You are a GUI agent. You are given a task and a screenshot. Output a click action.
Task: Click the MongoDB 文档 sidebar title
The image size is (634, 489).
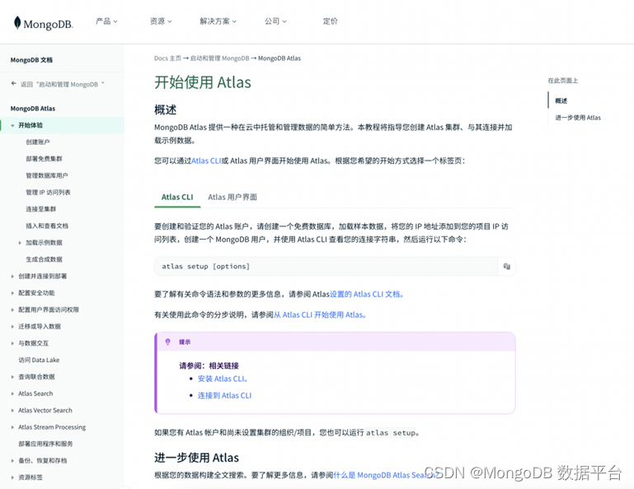coord(31,60)
